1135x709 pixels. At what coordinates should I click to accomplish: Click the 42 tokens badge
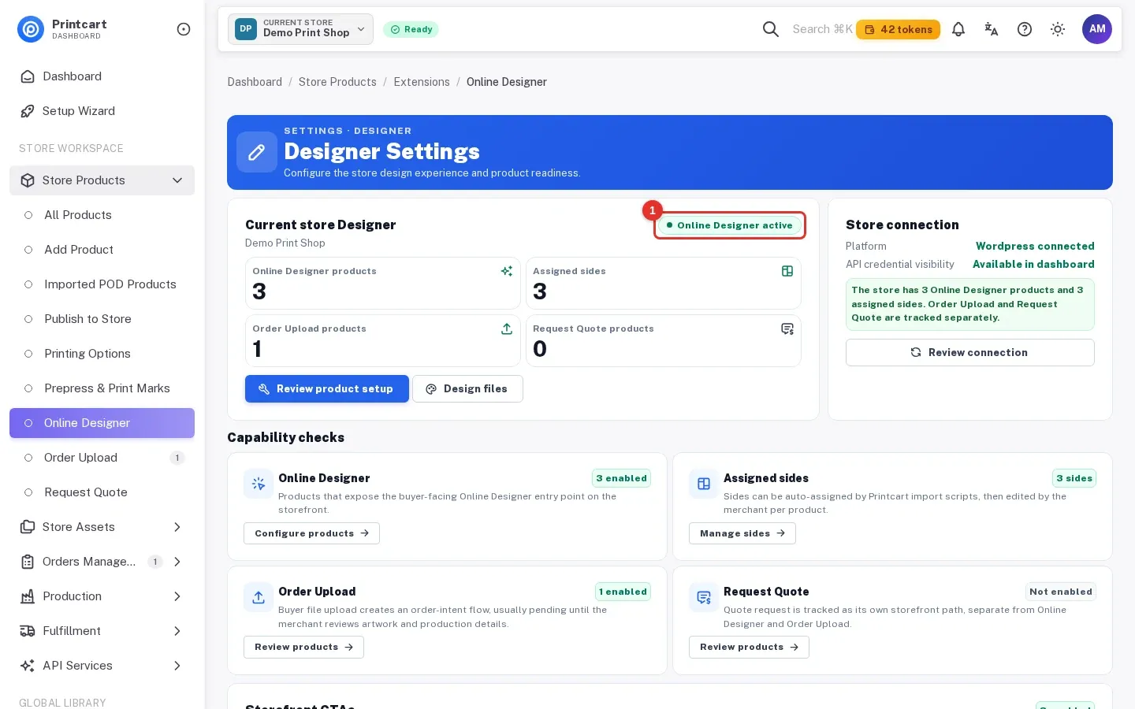(x=898, y=30)
